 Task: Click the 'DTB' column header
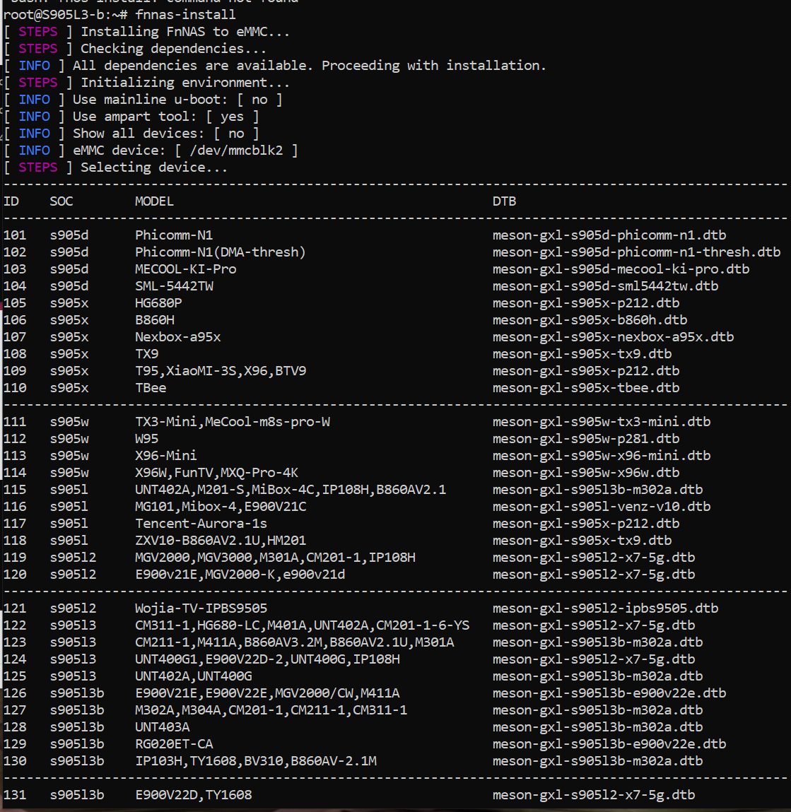504,201
